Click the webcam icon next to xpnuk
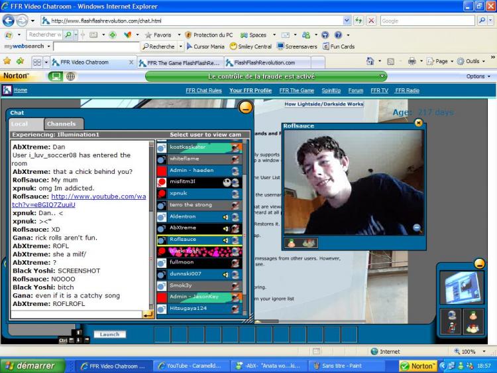 click(235, 194)
